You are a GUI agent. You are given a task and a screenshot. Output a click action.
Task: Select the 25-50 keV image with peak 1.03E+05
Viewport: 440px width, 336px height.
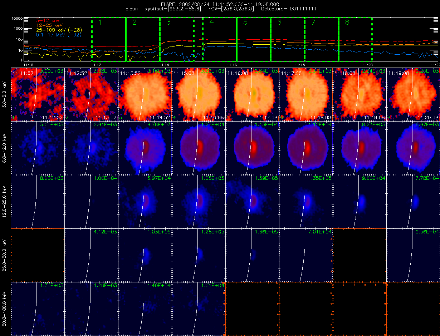[145, 255]
